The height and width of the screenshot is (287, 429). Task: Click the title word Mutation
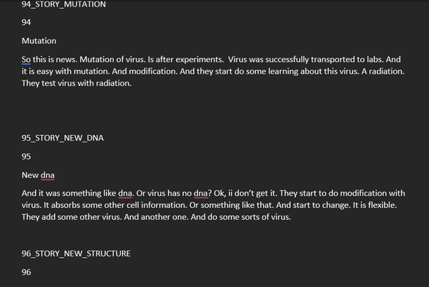tap(39, 41)
